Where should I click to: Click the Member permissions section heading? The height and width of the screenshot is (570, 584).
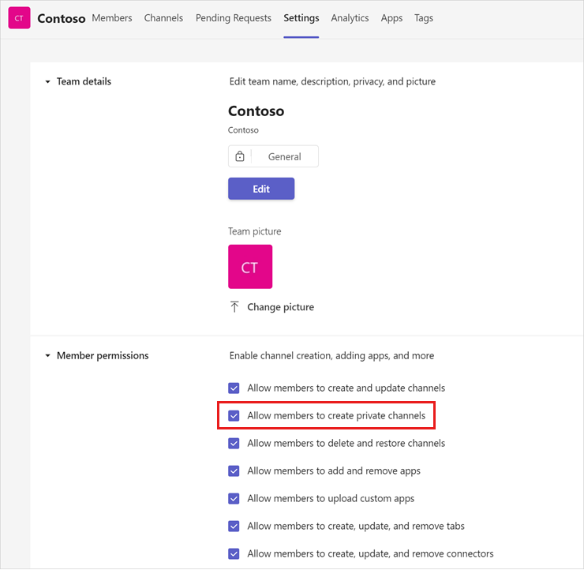coord(103,356)
